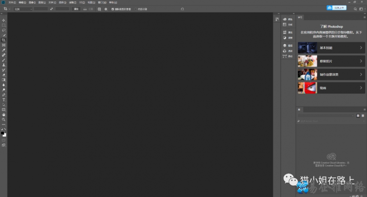367x197 pixels.
Task: Open the crop ratio preset dropdown
Action: pos(23,9)
